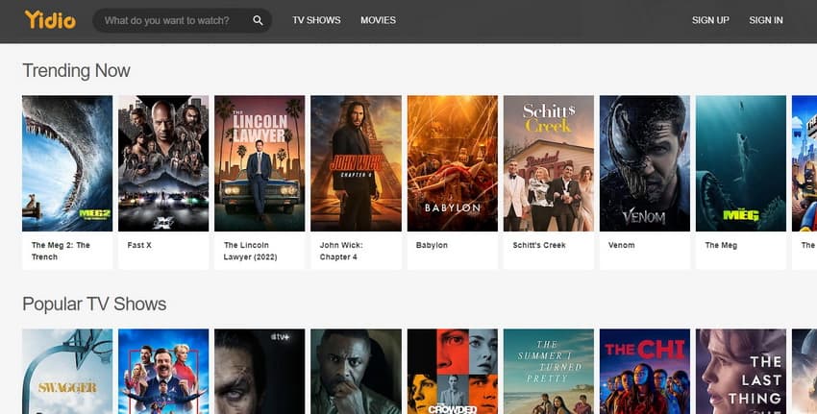Open The Chi show poster
Screen dimensions: 817x414
pos(645,372)
